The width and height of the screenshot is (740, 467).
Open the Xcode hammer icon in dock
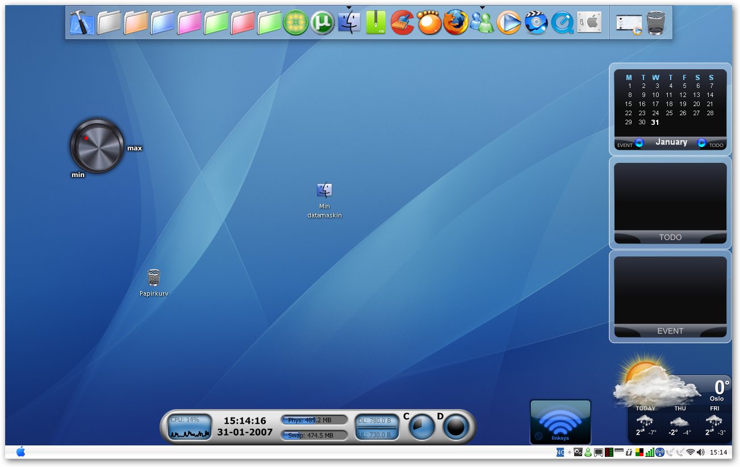click(82, 23)
